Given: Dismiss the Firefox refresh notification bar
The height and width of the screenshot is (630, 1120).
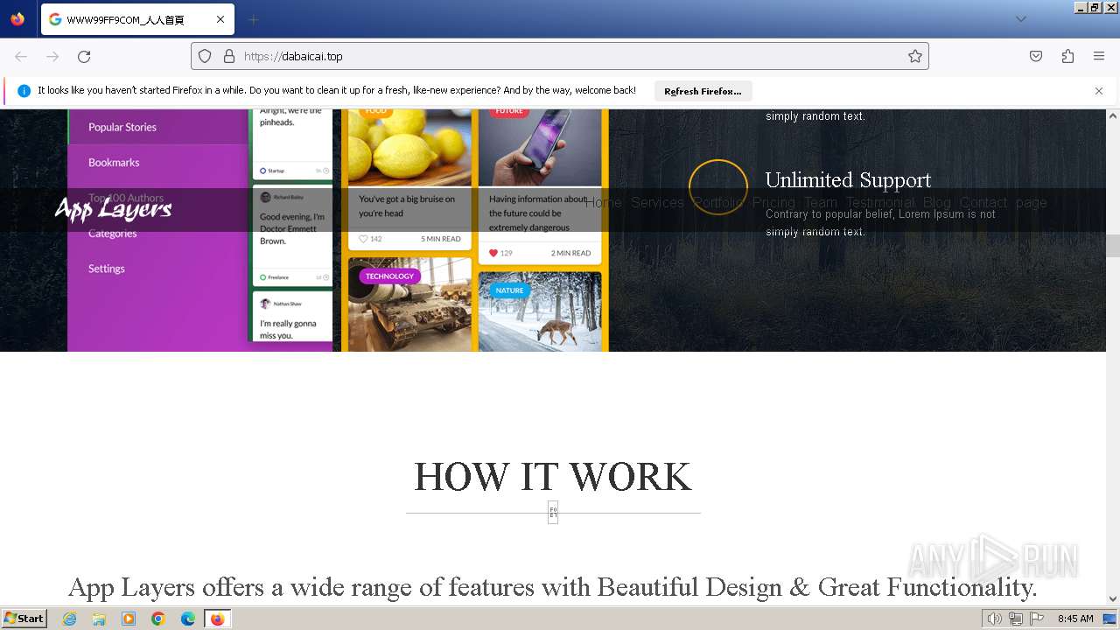Looking at the screenshot, I should point(1099,91).
